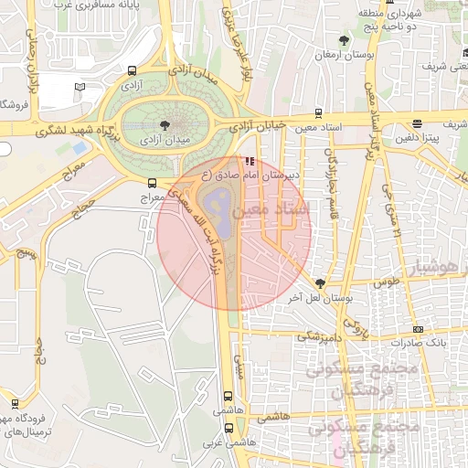
Task: Select the بانک صادرات label
Action: 419,343
